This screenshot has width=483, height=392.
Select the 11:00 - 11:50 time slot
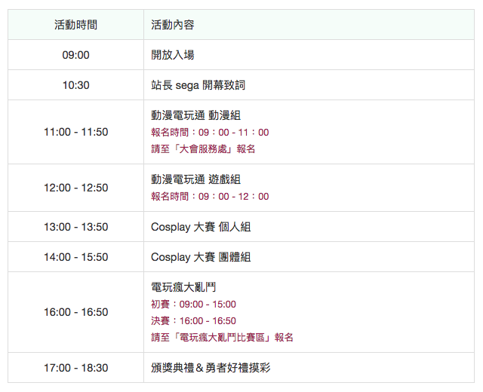(x=75, y=132)
